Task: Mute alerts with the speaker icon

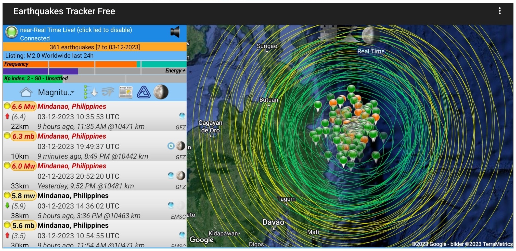Action: coord(175,32)
